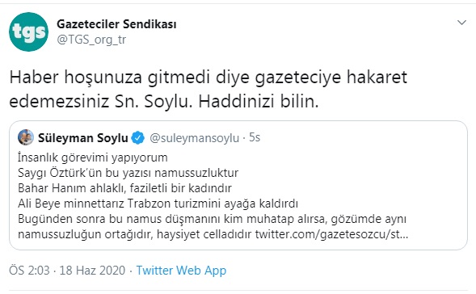The width and height of the screenshot is (476, 294).
Task: Click the 'Haddinizi bilin.' sentence
Action: (259, 102)
